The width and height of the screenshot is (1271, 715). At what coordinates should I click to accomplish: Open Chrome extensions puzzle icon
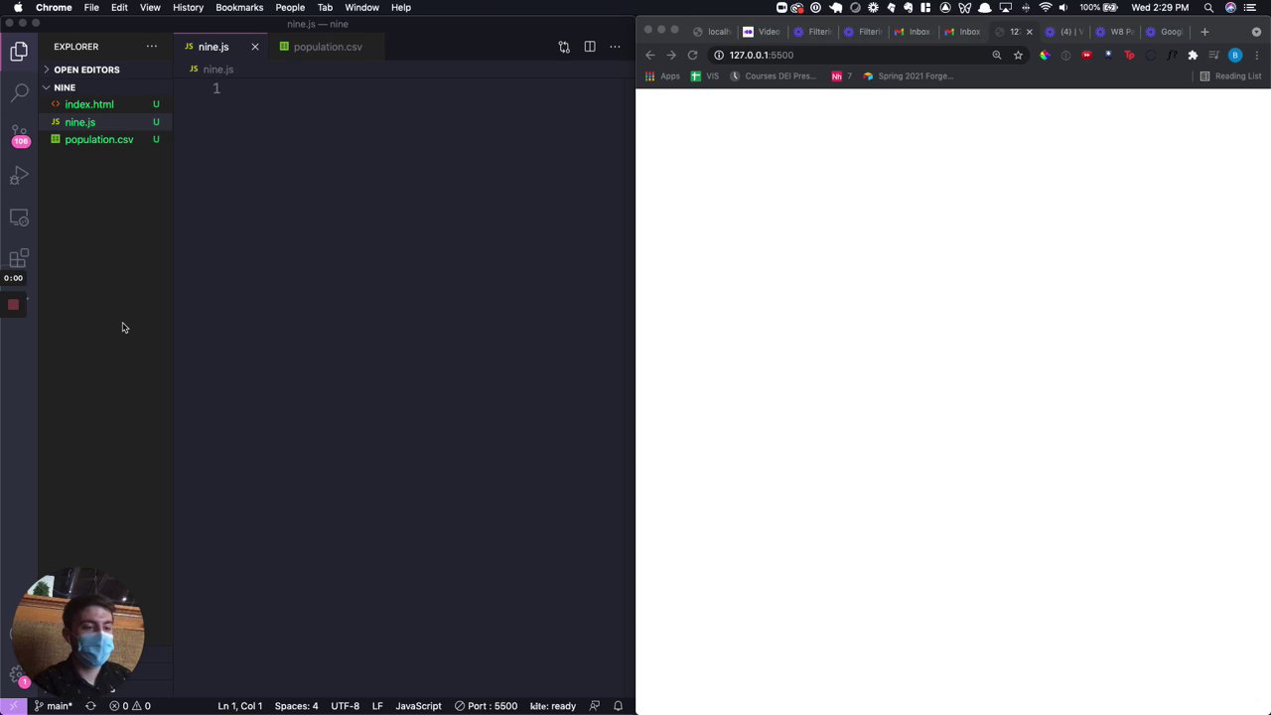[x=1193, y=56]
